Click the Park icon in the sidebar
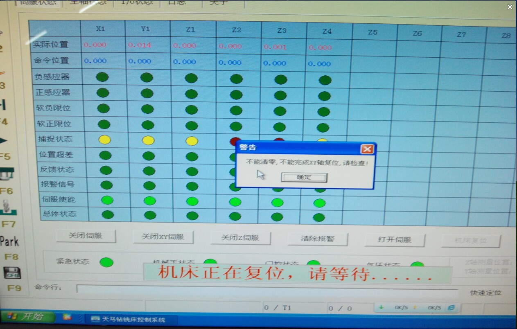Screen dimensions: 517x329 pos(9,241)
